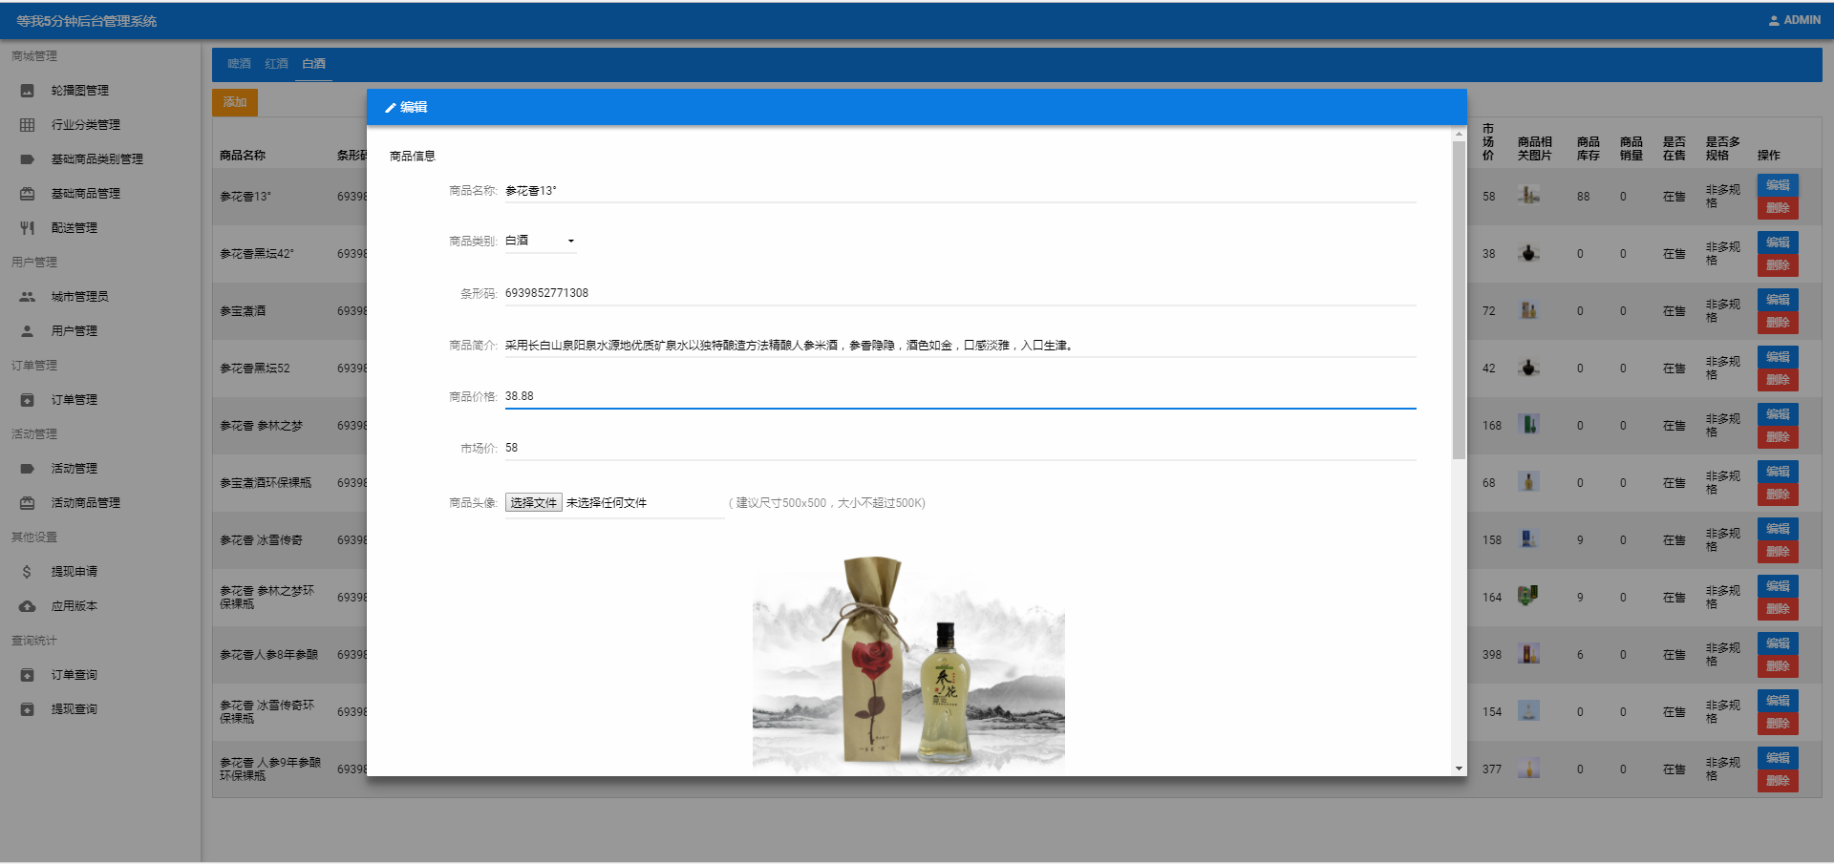Viewport: 1834px width, 864px height.
Task: Click the delivery management fork icon
Action: pyautogui.click(x=27, y=228)
